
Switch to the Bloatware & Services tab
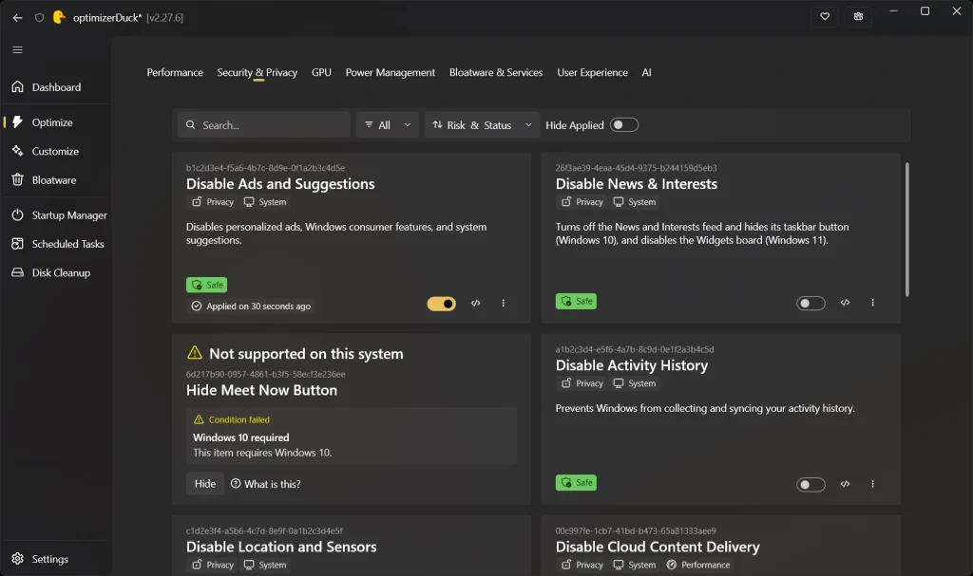pyautogui.click(x=496, y=72)
